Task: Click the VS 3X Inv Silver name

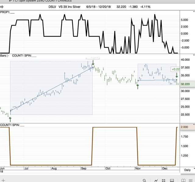Action: point(69,7)
